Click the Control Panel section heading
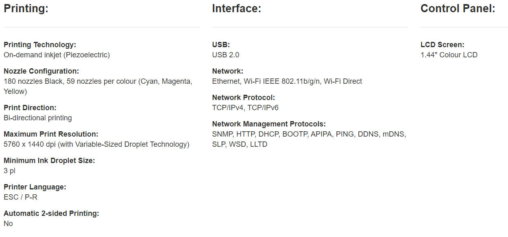Screen dimensions: 508x237 pos(458,9)
